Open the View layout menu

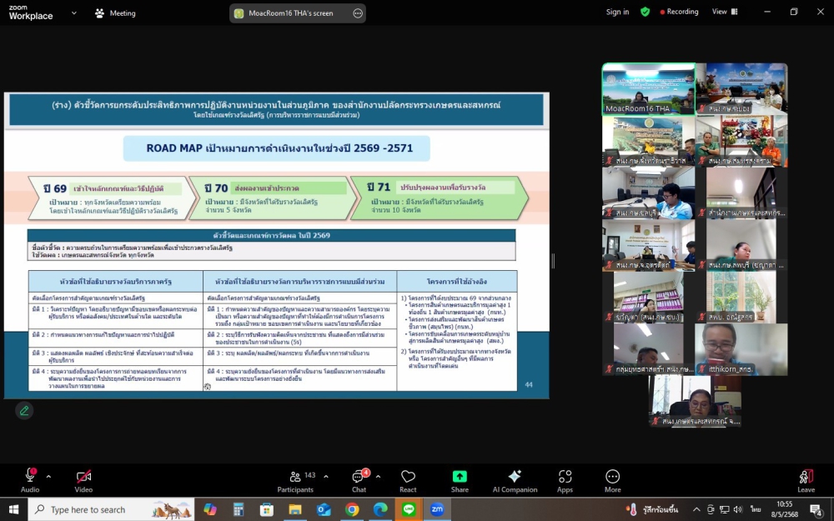pos(723,12)
